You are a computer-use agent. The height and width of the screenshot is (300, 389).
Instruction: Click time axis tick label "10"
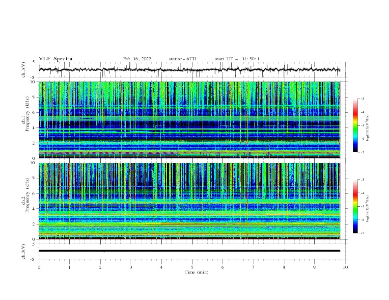pyautogui.click(x=345, y=267)
